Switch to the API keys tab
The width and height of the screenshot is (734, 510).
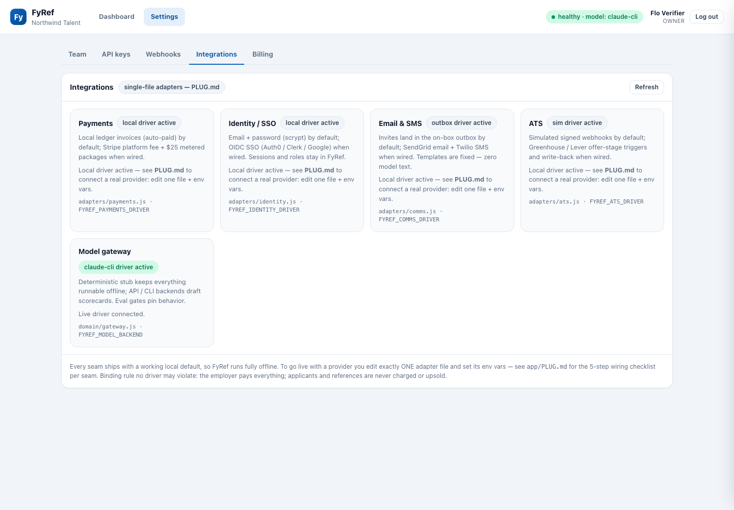point(116,54)
